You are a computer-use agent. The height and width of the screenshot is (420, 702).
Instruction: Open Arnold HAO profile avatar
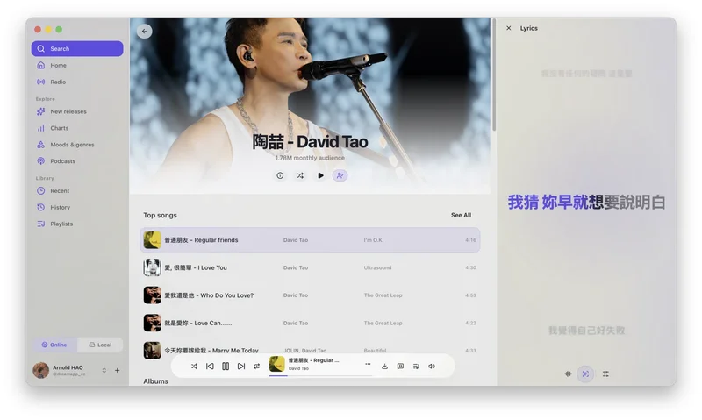coord(40,370)
